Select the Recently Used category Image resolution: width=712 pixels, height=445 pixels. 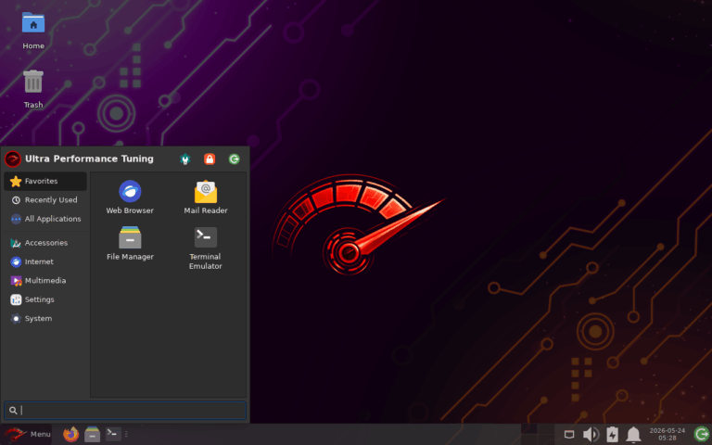point(45,200)
